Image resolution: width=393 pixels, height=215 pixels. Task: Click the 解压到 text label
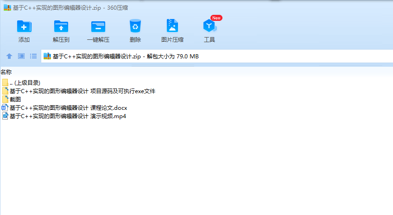point(61,39)
